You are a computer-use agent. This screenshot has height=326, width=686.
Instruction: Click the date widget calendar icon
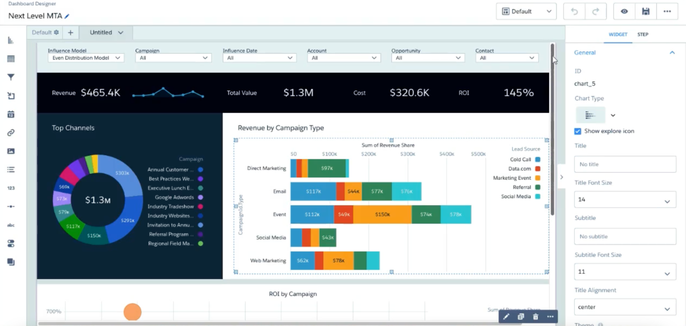point(11,114)
